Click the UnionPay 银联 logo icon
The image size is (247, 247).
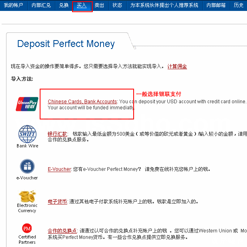pyautogui.click(x=27, y=104)
